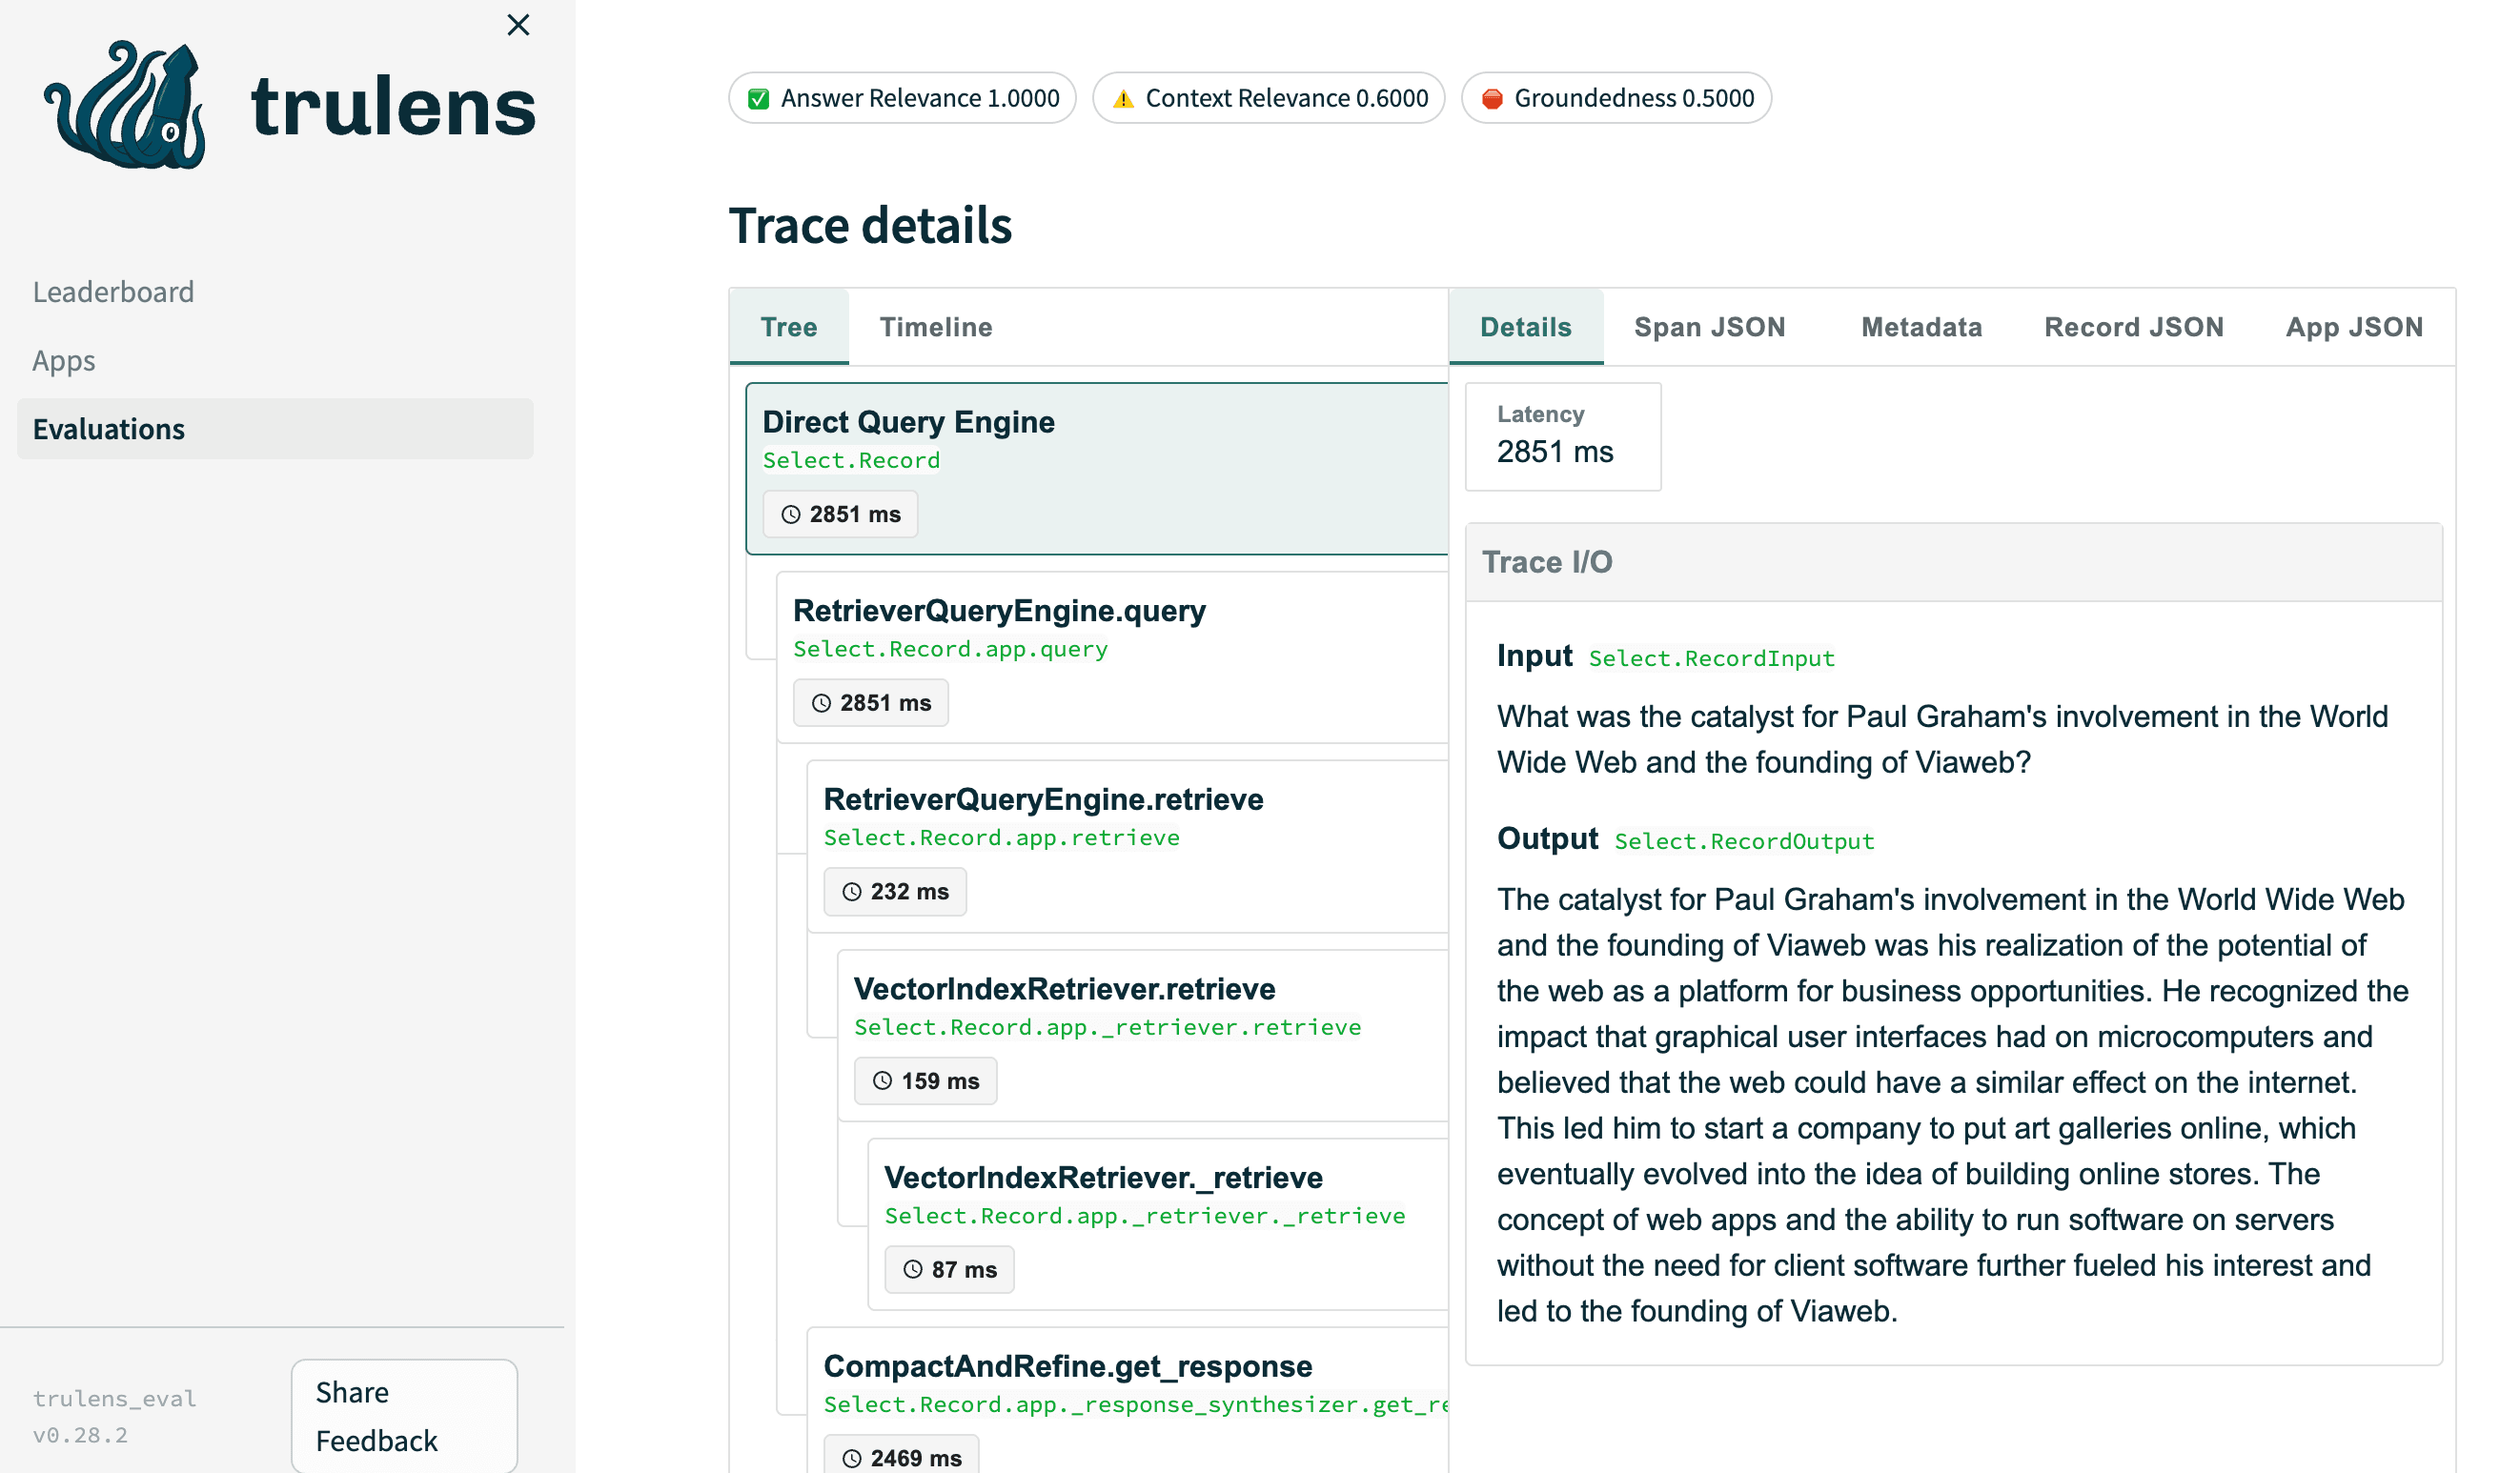2520x1473 pixels.
Task: Open the Record JSON tab
Action: (2133, 327)
